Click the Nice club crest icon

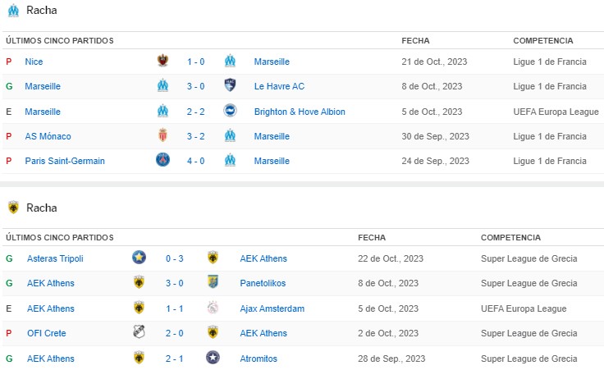(x=162, y=62)
